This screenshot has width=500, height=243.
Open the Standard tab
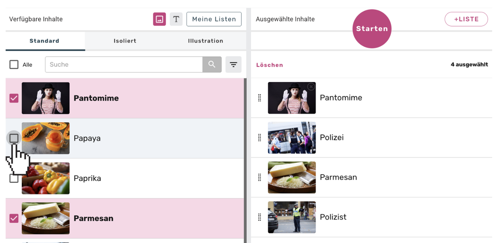click(45, 41)
